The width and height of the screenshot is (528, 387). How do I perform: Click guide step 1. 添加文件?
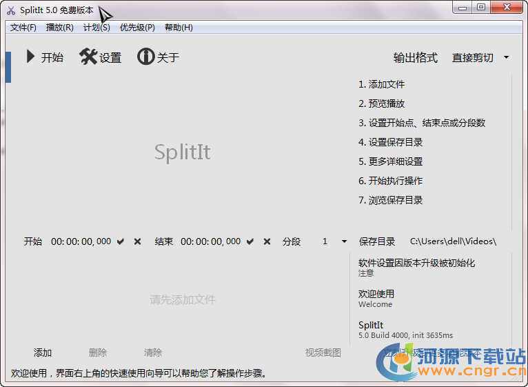pyautogui.click(x=381, y=84)
